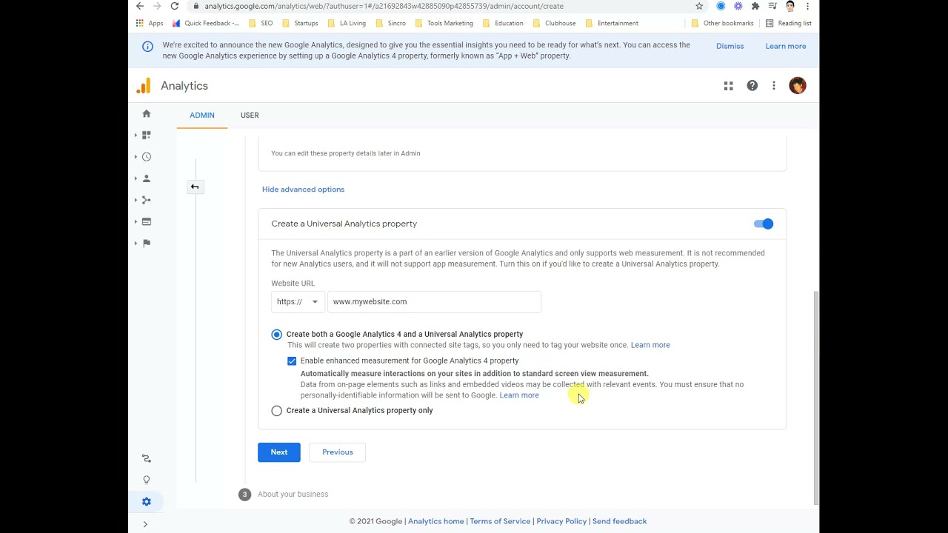Image resolution: width=948 pixels, height=533 pixels.
Task: Open the Customization dashboard icon in sidebar
Action: click(146, 135)
